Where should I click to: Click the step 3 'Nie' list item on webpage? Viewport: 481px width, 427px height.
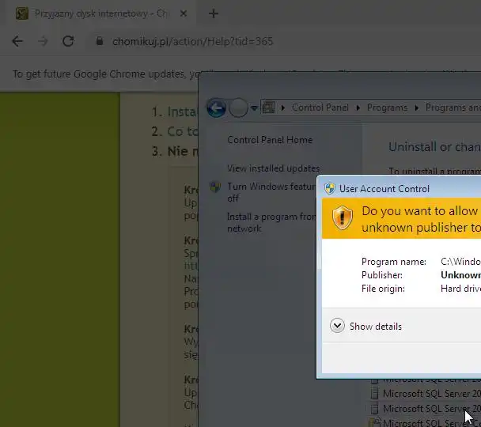click(x=175, y=152)
